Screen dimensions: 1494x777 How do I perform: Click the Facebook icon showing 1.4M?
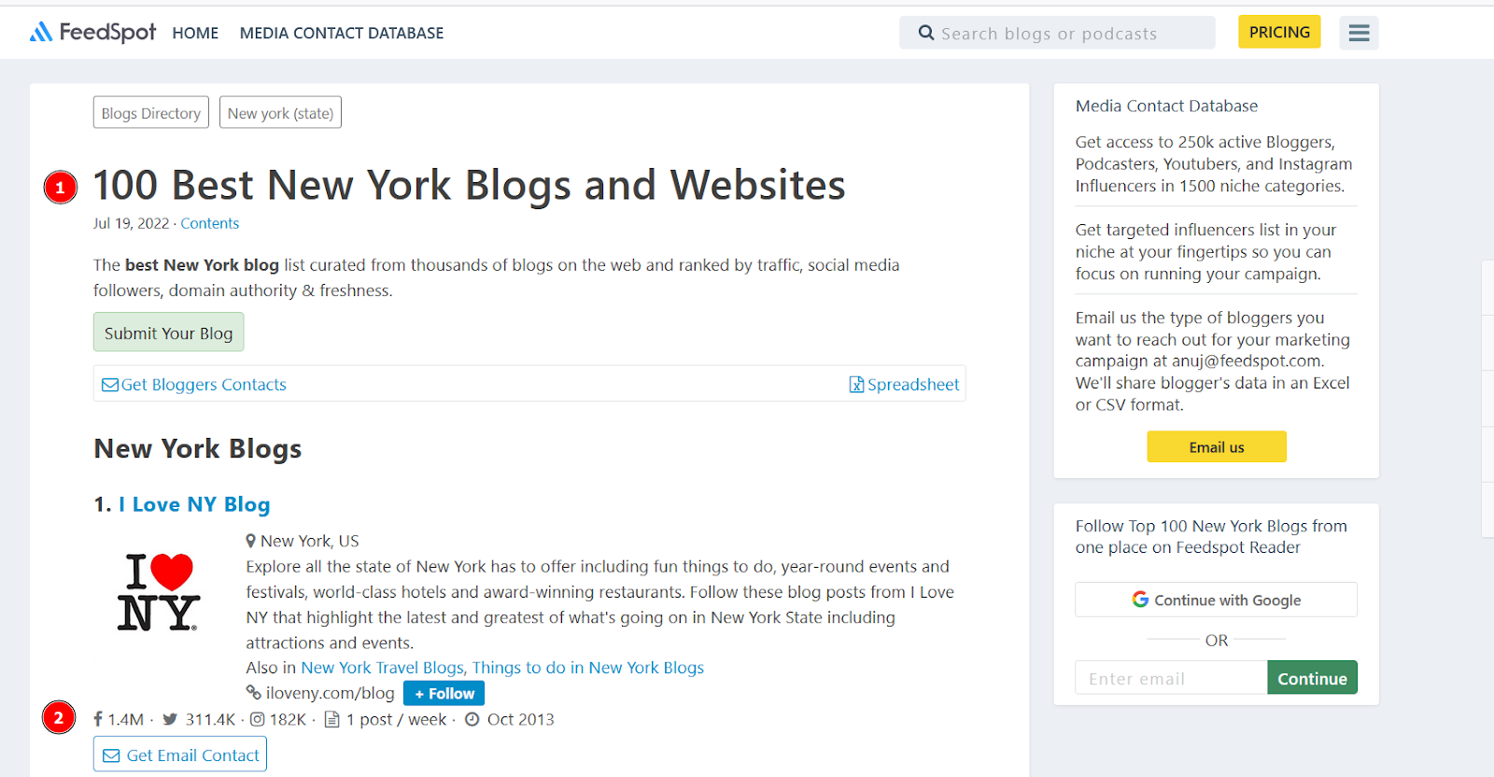pos(98,719)
